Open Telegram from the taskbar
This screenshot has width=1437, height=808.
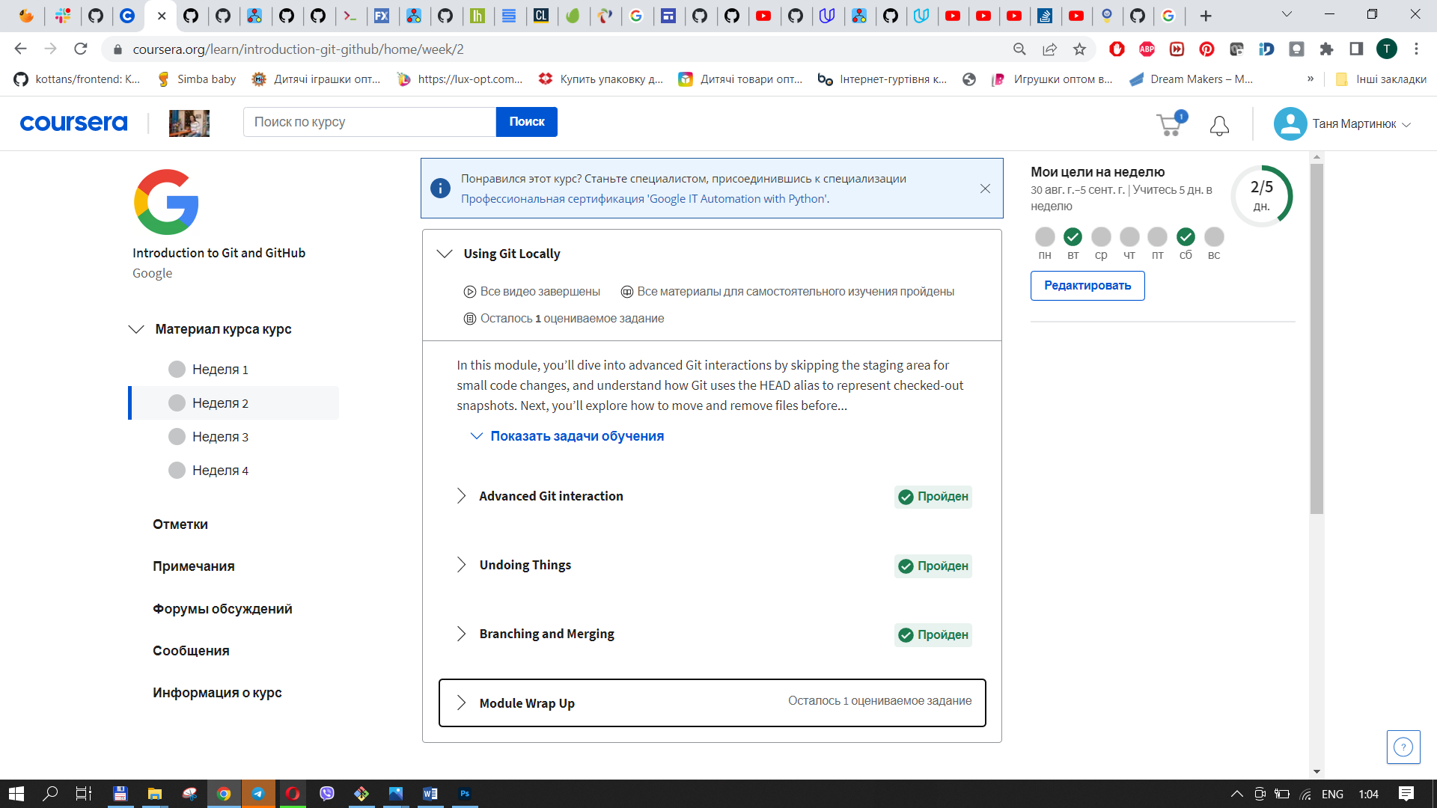258,794
